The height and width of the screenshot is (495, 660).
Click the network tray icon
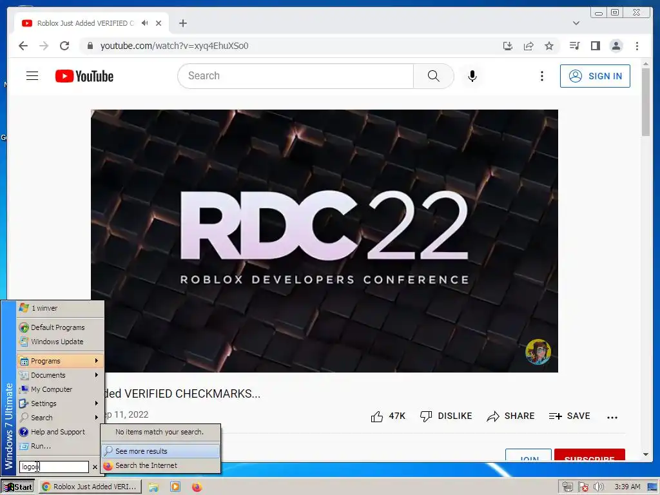[x=567, y=487]
